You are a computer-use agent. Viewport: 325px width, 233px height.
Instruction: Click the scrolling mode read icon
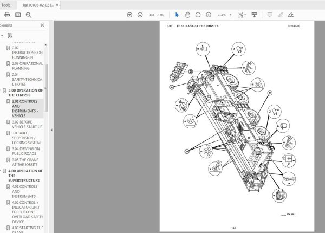tap(255, 15)
